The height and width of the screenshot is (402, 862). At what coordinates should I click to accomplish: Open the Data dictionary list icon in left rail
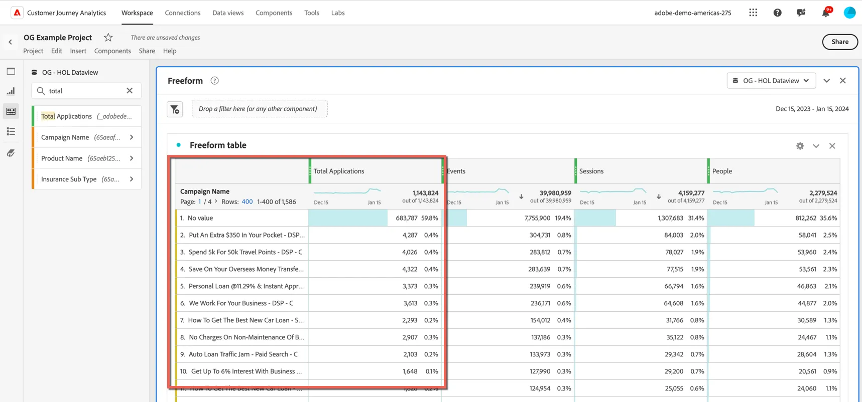pos(11,131)
